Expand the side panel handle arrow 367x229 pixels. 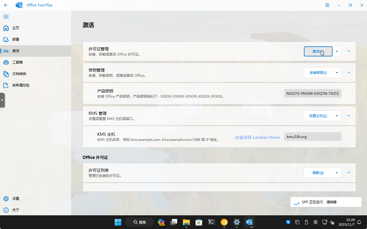coord(2,100)
